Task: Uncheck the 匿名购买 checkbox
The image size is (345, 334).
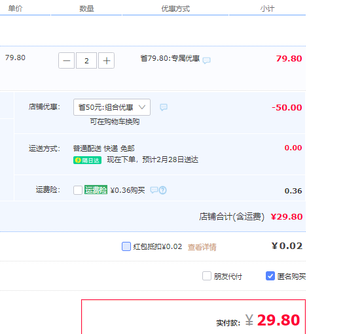Action: click(x=270, y=276)
